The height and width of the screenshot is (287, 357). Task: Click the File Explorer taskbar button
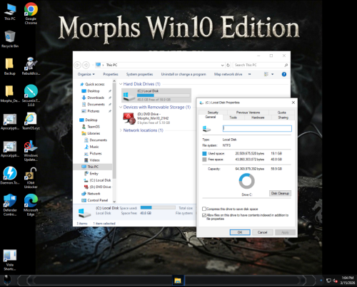(x=178, y=281)
